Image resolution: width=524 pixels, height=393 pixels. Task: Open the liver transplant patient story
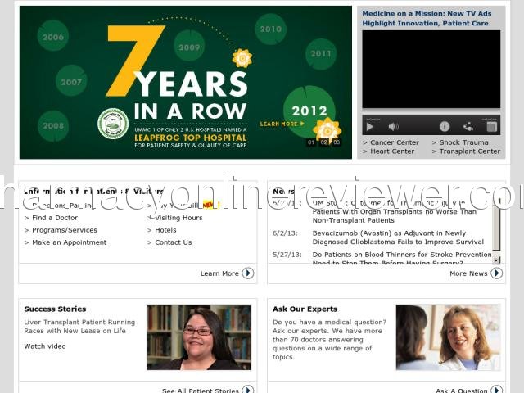point(79,327)
